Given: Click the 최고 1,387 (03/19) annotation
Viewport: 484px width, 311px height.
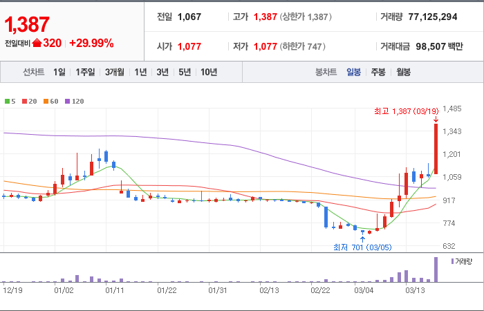Looking at the screenshot, I should tap(407, 111).
